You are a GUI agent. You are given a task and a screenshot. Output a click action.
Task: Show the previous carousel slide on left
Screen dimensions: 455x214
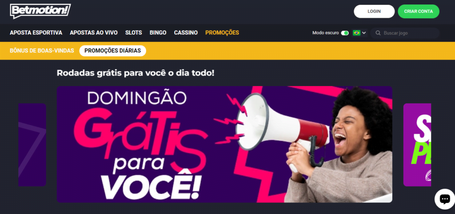(x=32, y=145)
